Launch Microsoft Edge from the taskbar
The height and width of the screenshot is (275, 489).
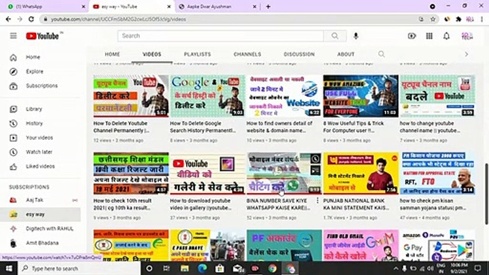(202, 268)
